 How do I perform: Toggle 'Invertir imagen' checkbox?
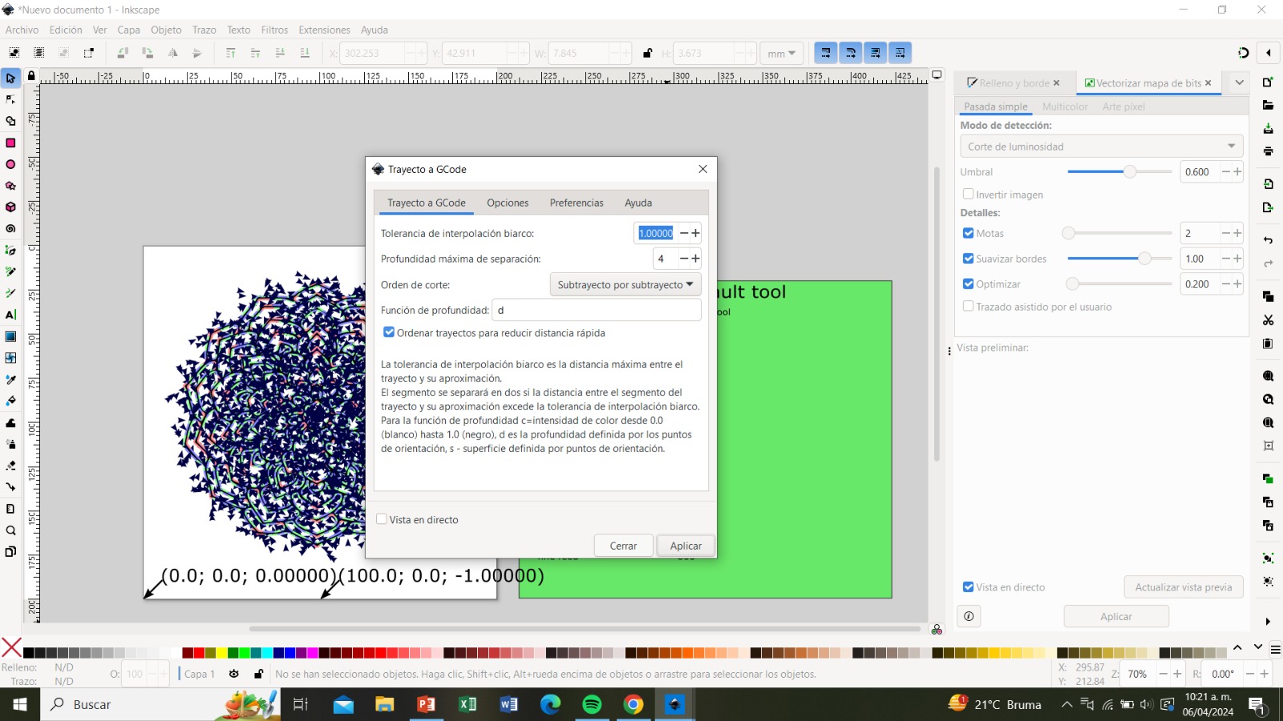968,194
